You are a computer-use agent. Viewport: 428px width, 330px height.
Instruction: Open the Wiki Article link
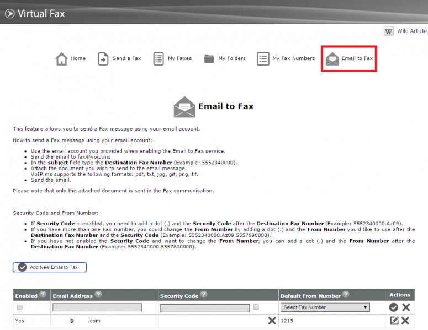(x=411, y=31)
